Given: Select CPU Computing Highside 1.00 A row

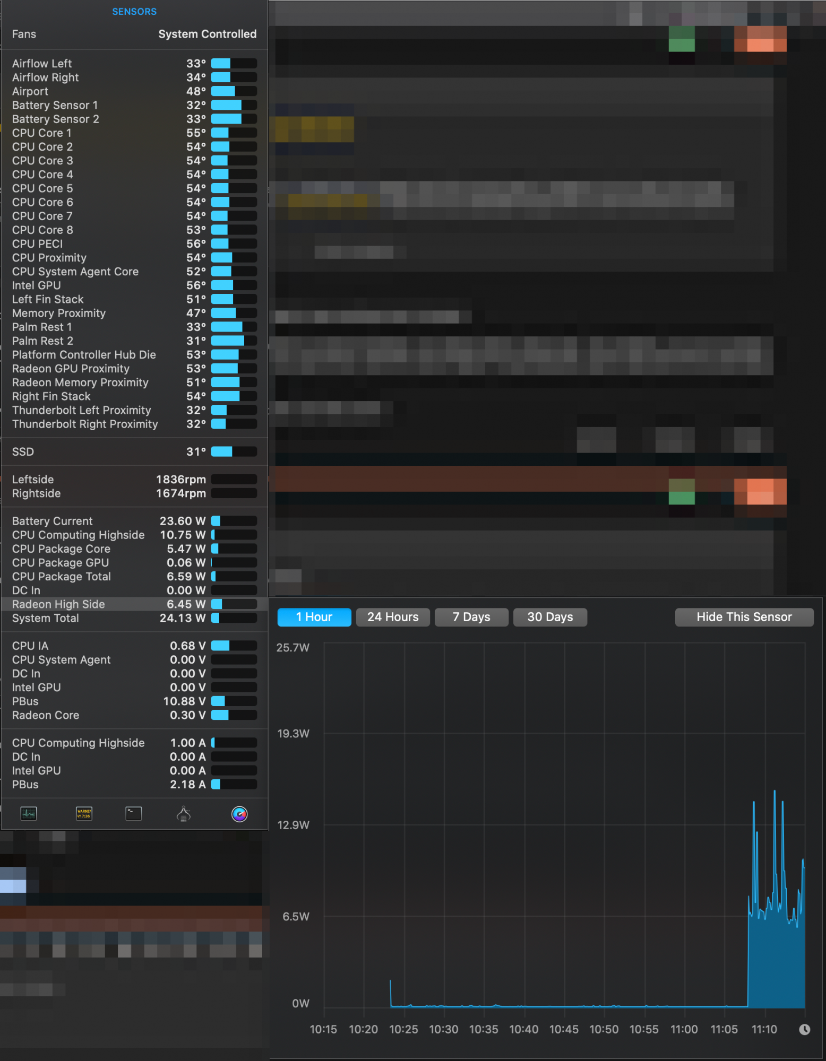Looking at the screenshot, I should (134, 743).
